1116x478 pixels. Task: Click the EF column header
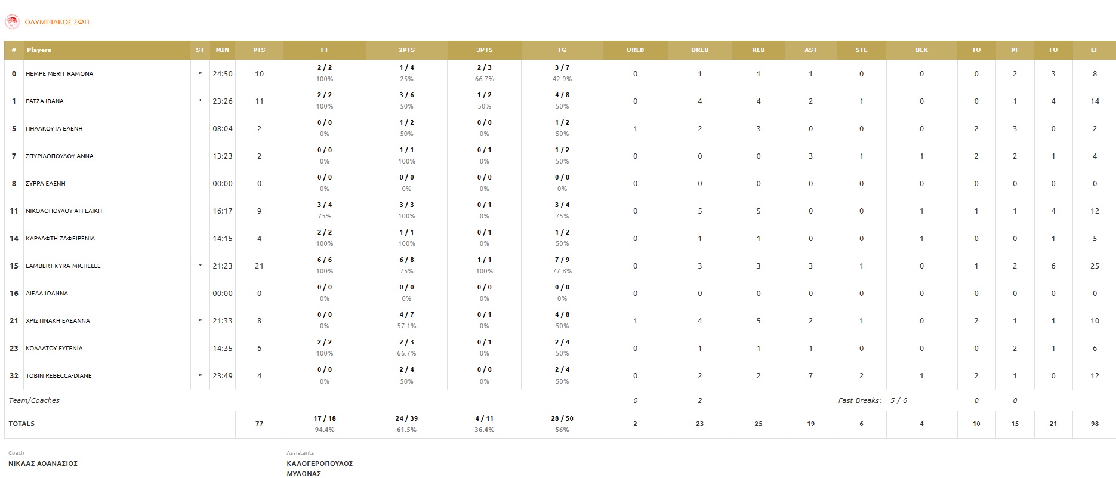coord(1094,50)
